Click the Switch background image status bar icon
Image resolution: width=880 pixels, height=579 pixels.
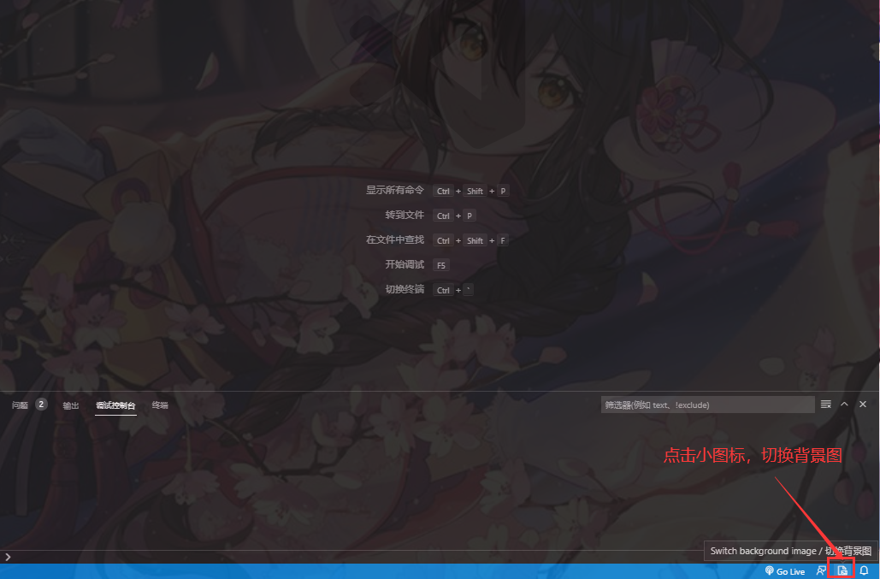842,570
